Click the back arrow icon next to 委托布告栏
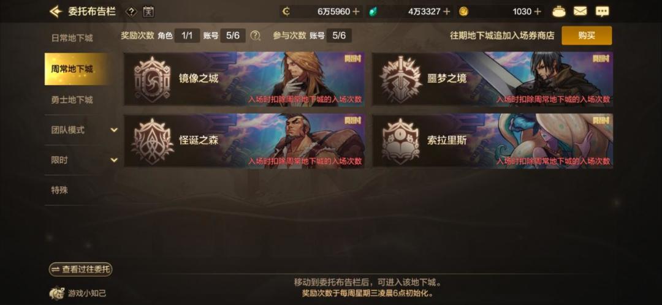The image size is (662, 305). (55, 12)
